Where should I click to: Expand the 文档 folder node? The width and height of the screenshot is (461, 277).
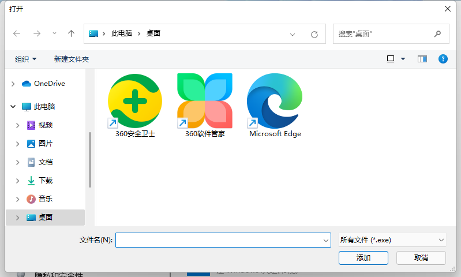tap(18, 162)
